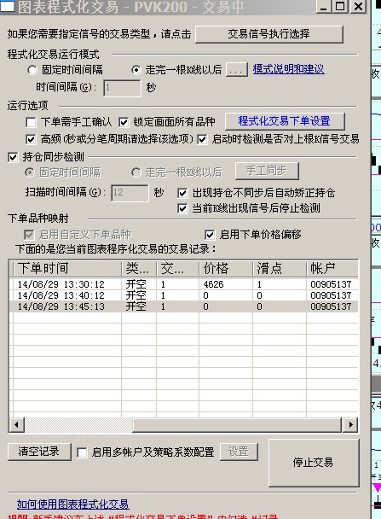Open 模式说明和建议 link
This screenshot has width=381, height=519.
coord(288,69)
